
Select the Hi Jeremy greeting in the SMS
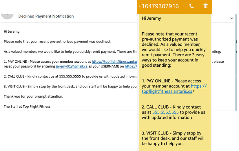tap(152, 18)
